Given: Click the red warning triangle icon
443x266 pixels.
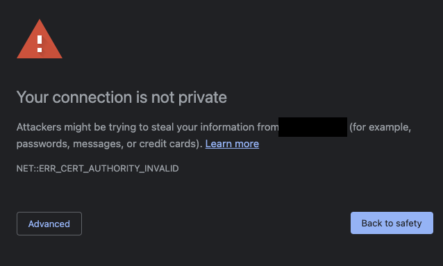Looking at the screenshot, I should [40, 39].
